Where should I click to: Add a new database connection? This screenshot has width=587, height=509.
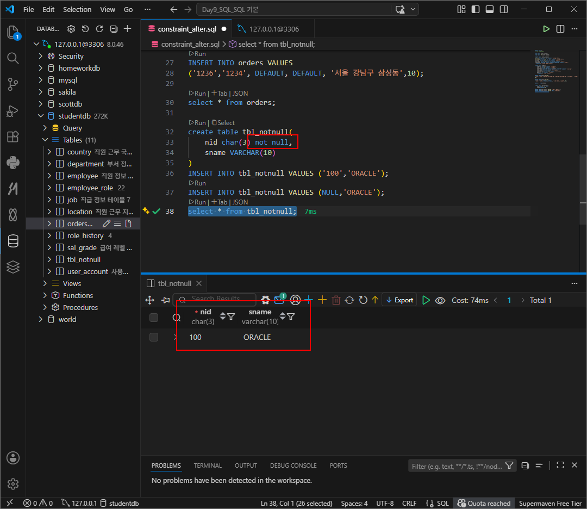tap(128, 29)
